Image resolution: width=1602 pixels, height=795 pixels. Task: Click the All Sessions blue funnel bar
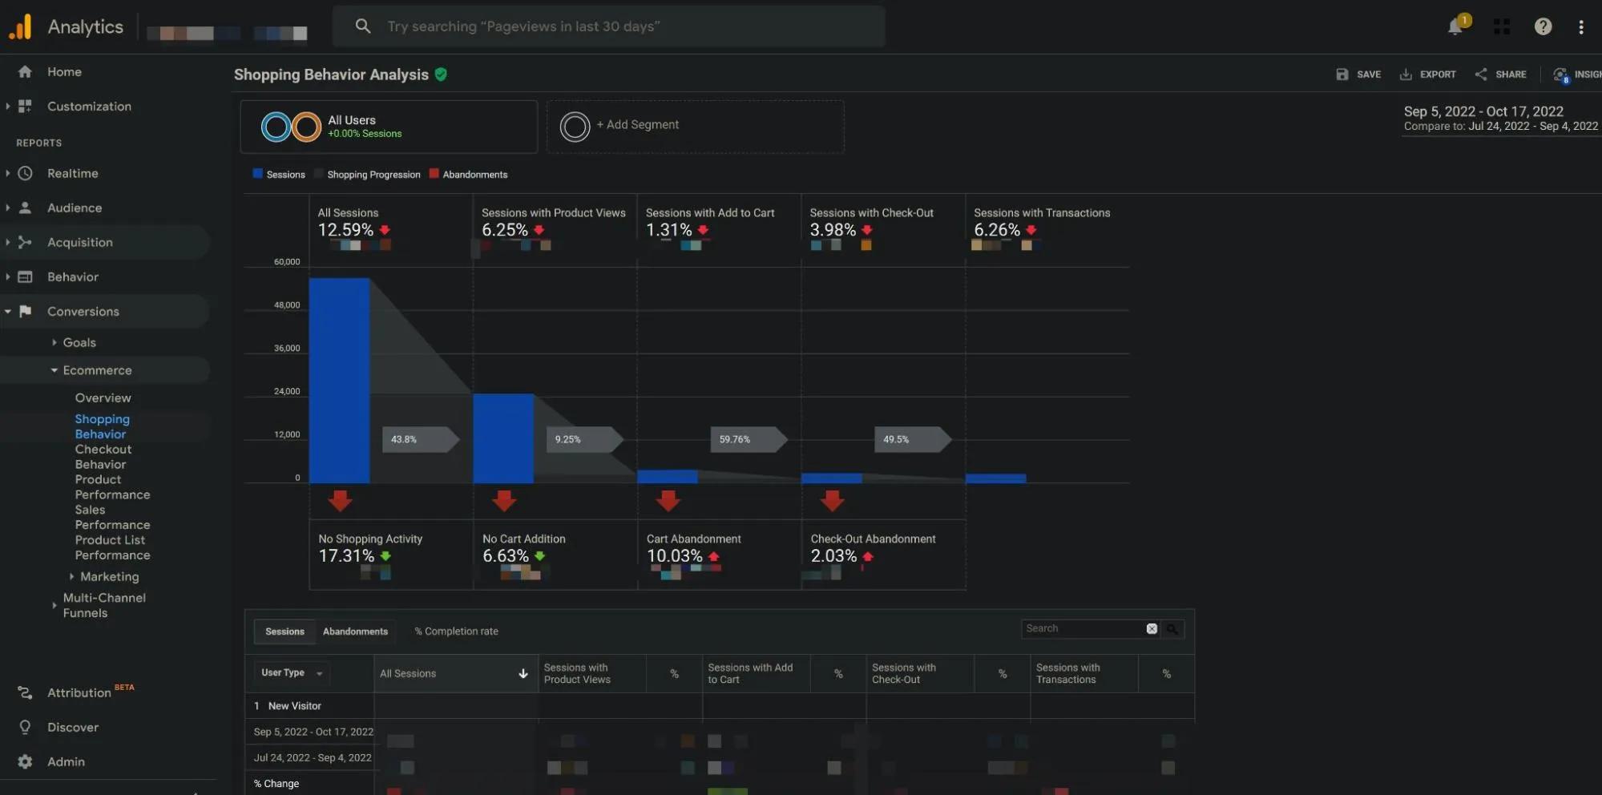[x=339, y=380]
